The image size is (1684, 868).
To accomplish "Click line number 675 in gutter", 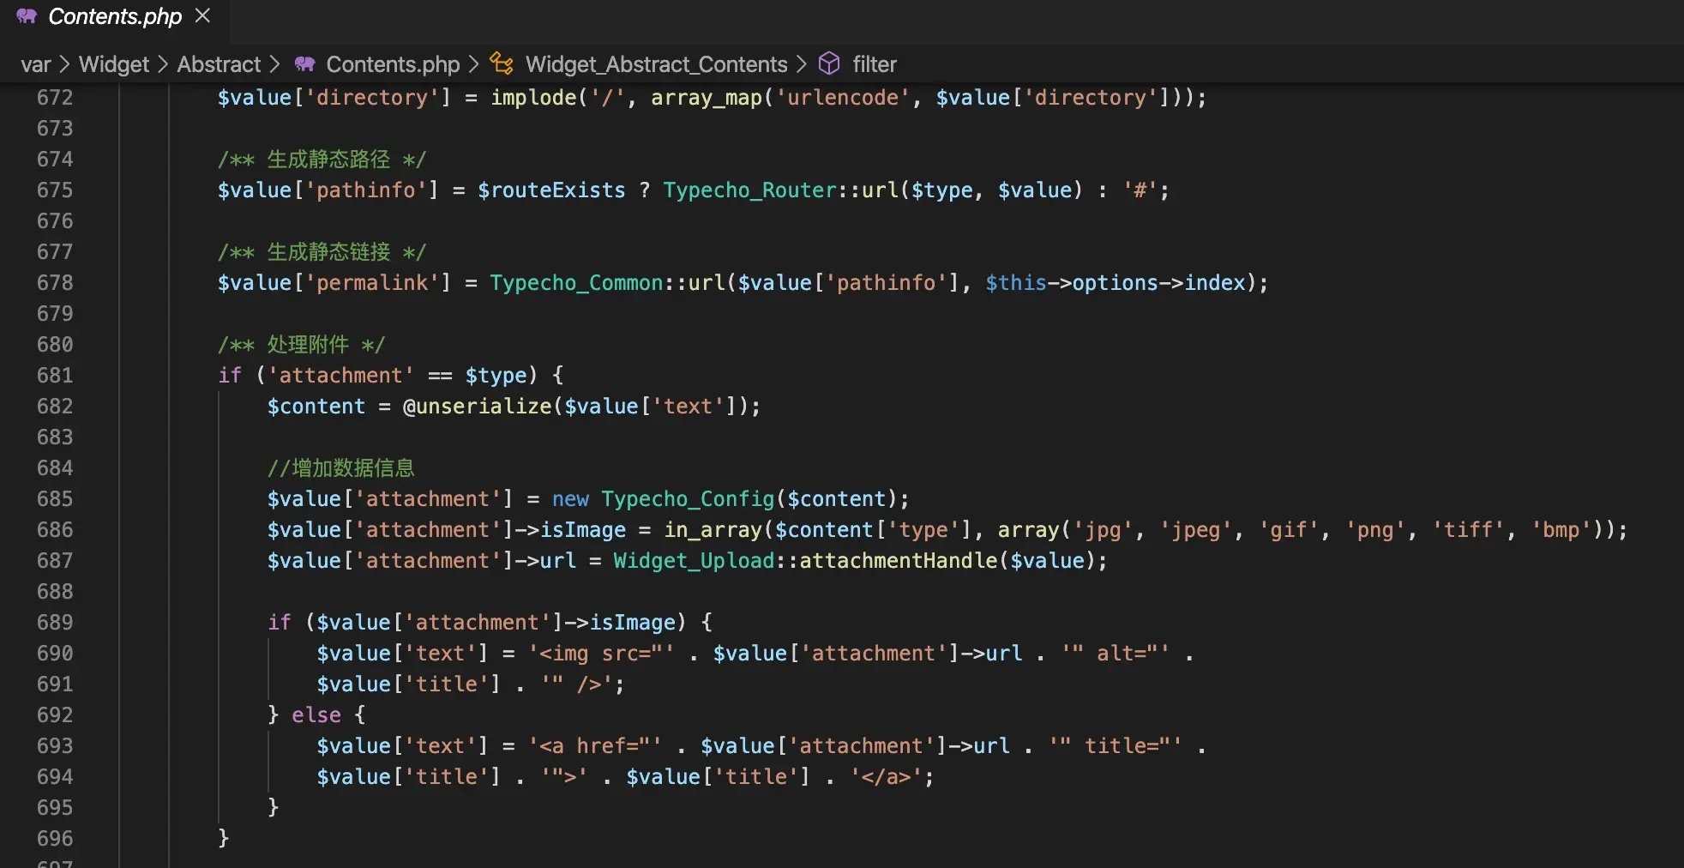I will pyautogui.click(x=55, y=190).
